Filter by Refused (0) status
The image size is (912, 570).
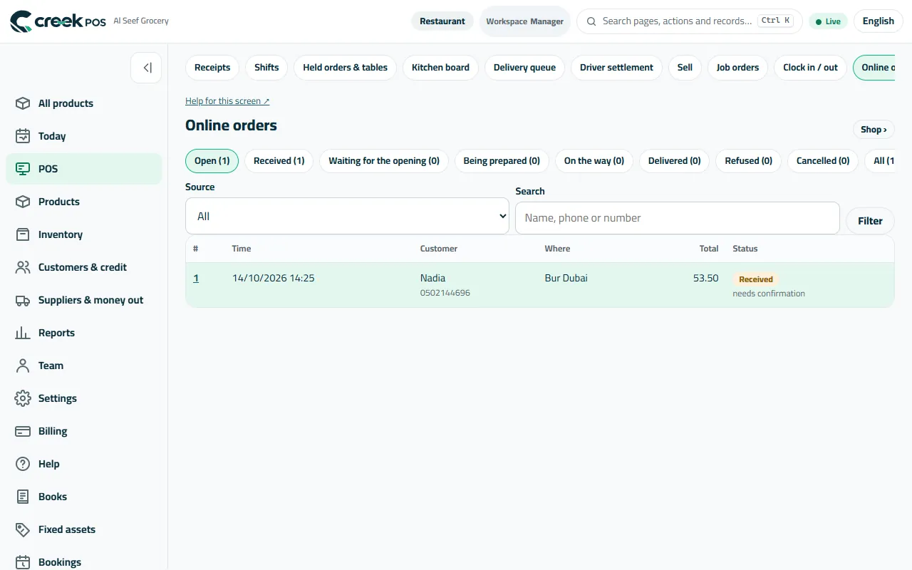(748, 161)
